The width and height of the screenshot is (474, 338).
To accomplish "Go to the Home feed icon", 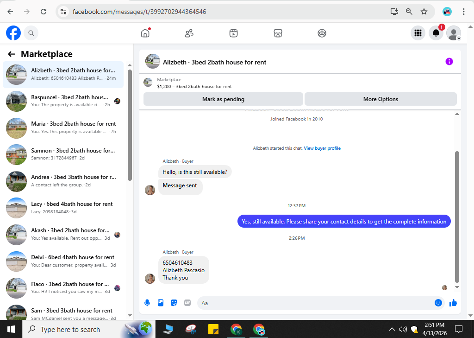I will (145, 33).
